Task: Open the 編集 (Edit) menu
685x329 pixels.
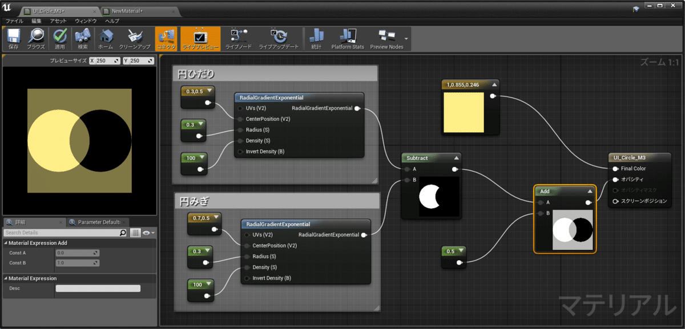Action: pos(37,21)
